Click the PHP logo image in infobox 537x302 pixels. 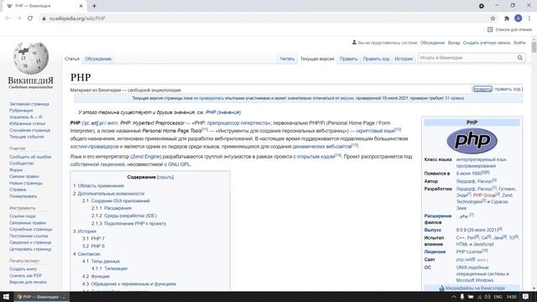[x=472, y=140]
